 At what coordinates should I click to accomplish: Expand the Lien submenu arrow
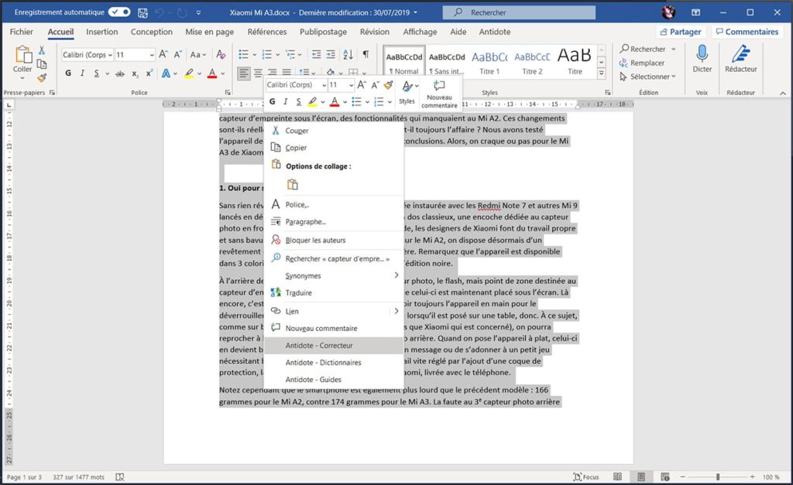pyautogui.click(x=396, y=311)
